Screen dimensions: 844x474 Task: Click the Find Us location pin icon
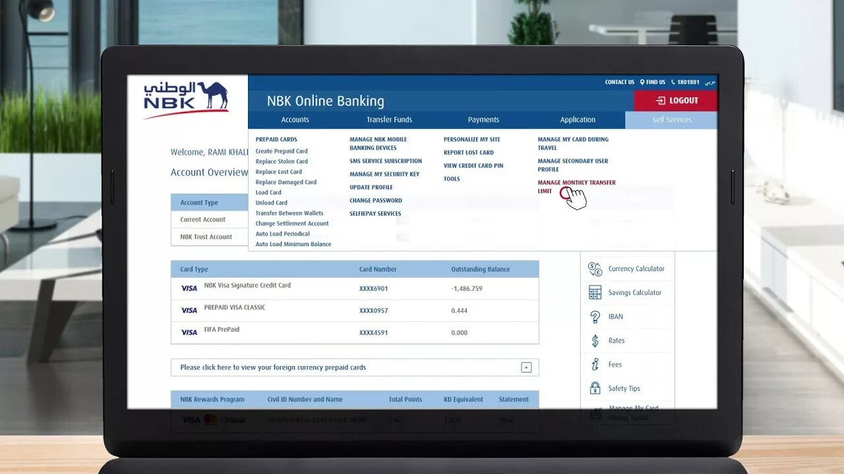642,82
